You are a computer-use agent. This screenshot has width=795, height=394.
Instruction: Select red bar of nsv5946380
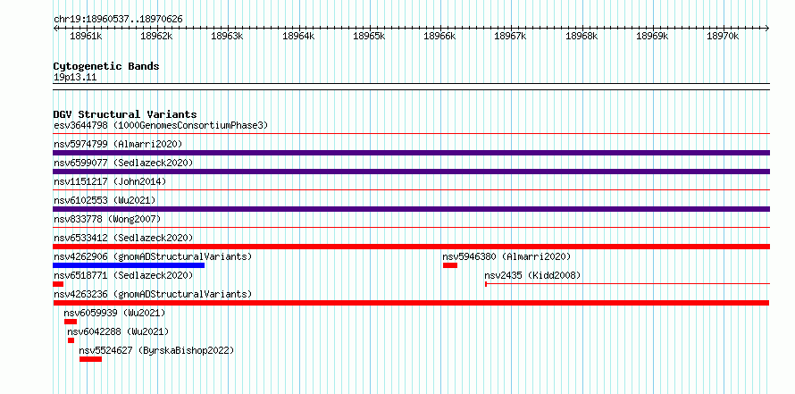[x=450, y=265]
